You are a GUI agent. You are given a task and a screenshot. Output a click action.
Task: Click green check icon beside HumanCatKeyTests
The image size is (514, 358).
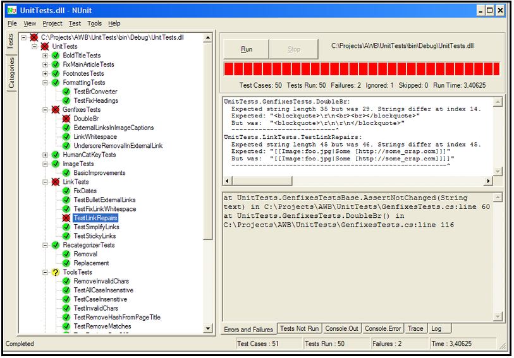(x=56, y=155)
